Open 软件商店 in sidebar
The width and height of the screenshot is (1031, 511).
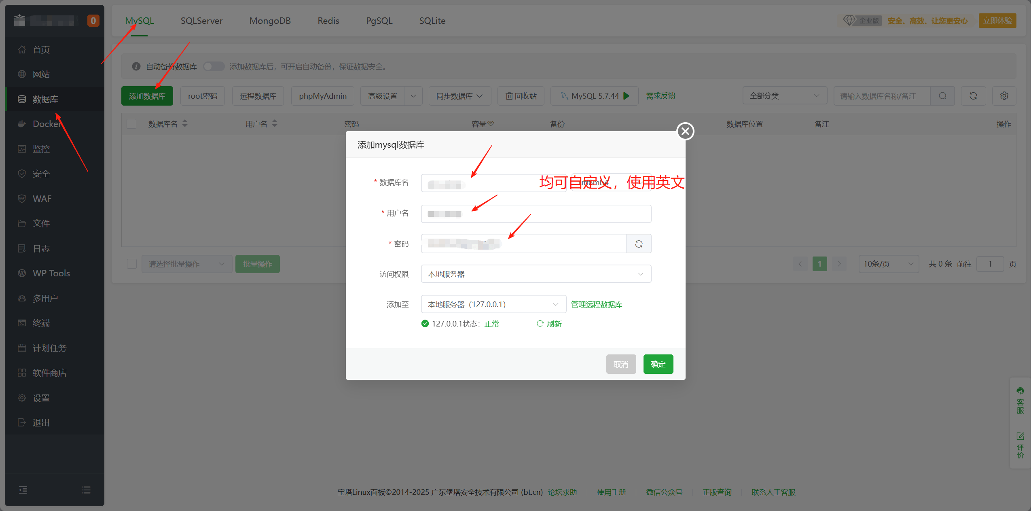pos(49,373)
